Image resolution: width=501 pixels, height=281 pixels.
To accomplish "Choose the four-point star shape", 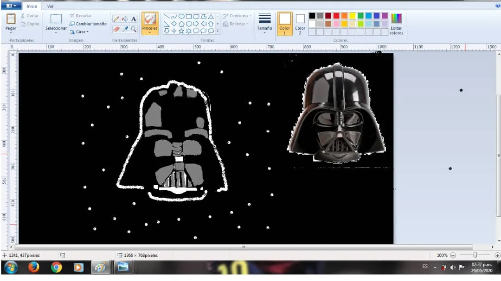I will (174, 31).
